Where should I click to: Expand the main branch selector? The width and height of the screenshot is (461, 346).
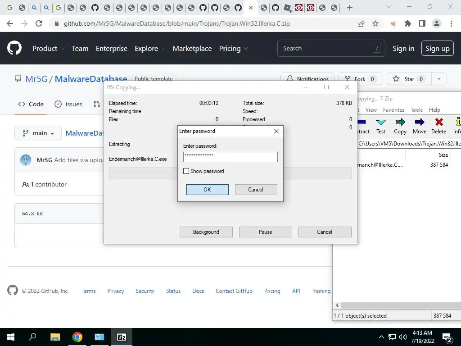[x=38, y=133]
